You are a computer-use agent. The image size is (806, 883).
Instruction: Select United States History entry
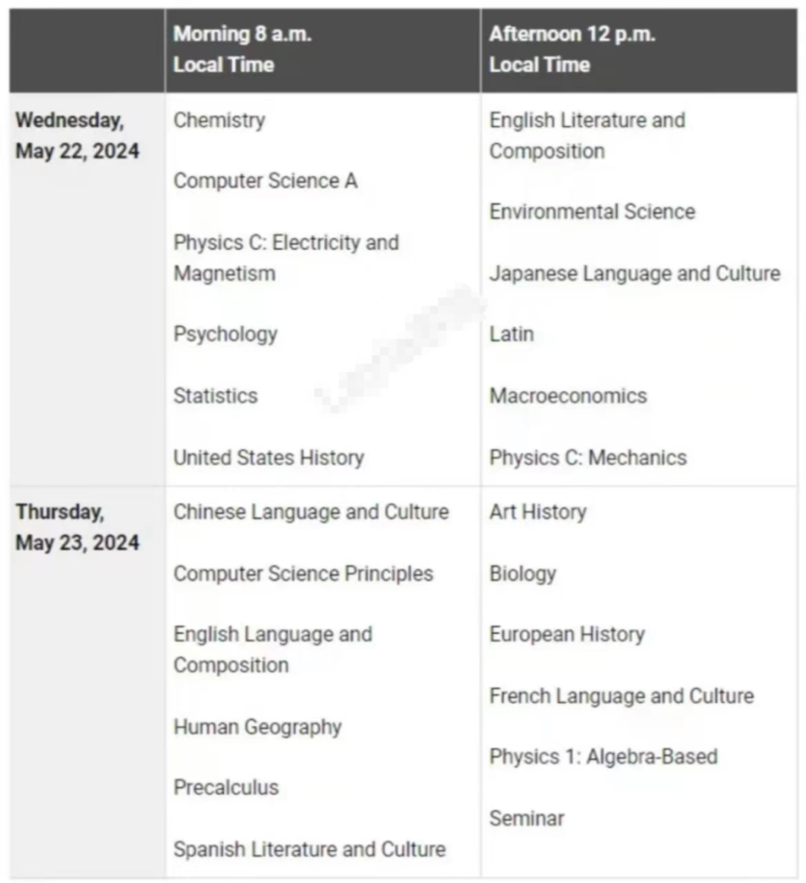point(269,458)
